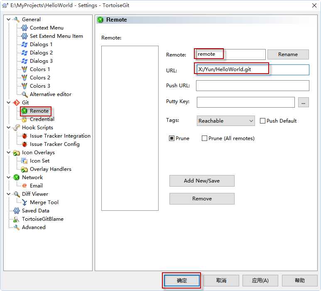The height and width of the screenshot is (291, 321).
Task: Open Overlay Handlers settings
Action: click(51, 169)
